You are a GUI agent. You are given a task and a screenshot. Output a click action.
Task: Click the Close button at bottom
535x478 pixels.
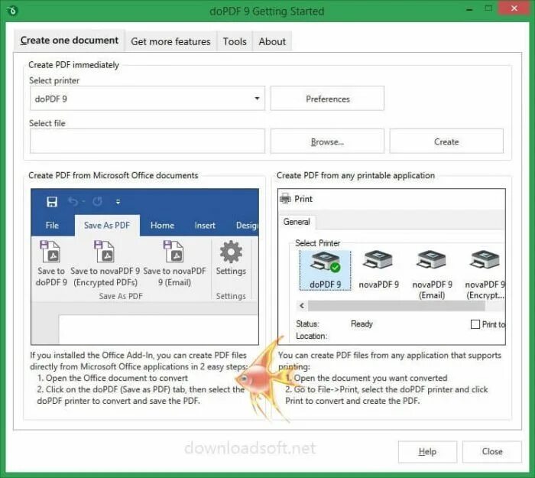[491, 452]
